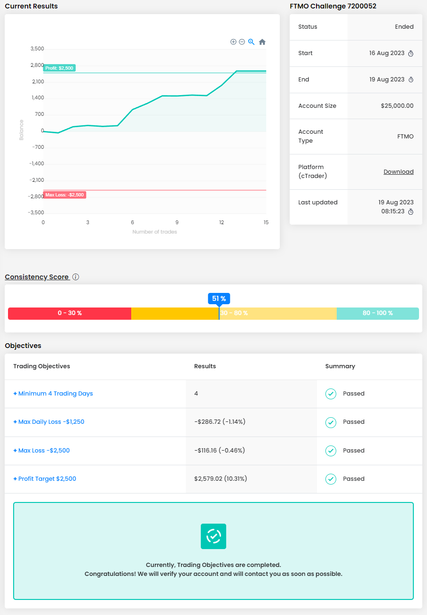Click the Account Type value FTMO
The image size is (427, 615).
(405, 137)
